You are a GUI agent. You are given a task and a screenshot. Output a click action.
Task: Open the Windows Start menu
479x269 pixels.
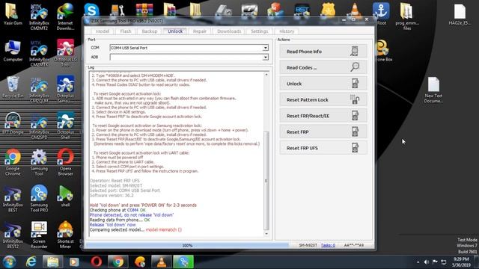[10, 262]
